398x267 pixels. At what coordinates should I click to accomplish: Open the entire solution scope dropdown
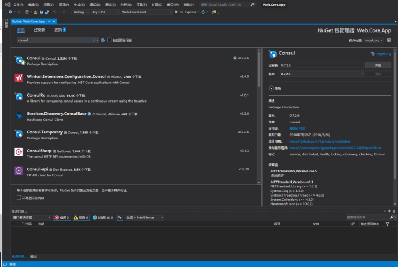32,217
